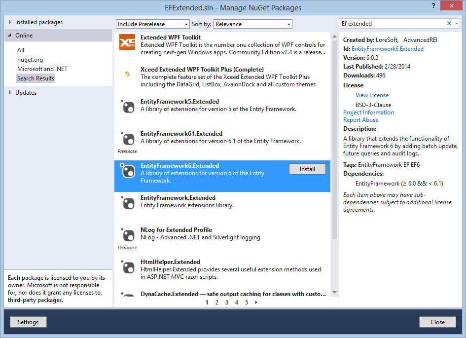This screenshot has width=466, height=338.
Task: Go to results page 5
Action: click(x=247, y=302)
